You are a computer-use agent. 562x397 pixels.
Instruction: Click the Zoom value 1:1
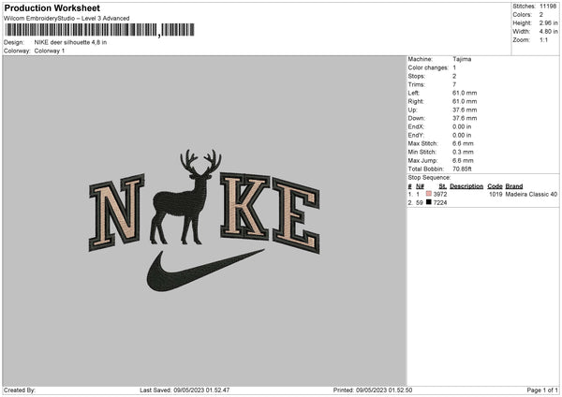[x=543, y=39]
